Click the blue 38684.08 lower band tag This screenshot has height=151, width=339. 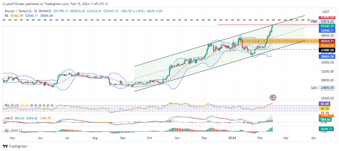click(x=327, y=56)
